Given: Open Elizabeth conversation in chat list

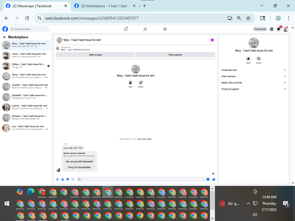Looking at the screenshot, I should pyautogui.click(x=26, y=97).
